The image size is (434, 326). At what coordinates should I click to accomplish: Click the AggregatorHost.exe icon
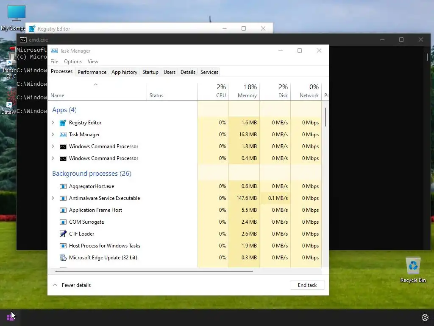63,186
